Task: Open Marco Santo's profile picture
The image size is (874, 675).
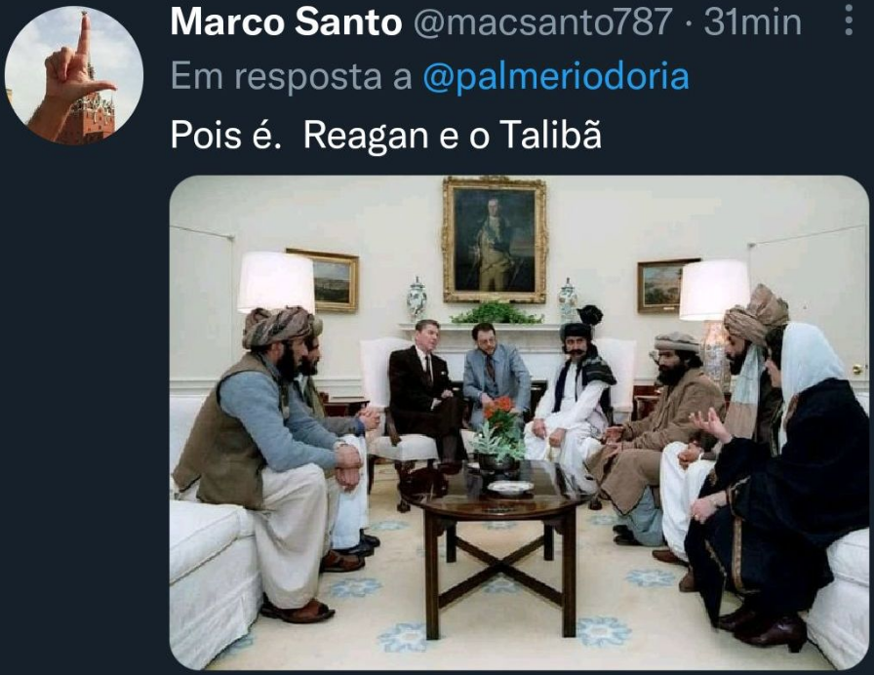Action: tap(73, 75)
